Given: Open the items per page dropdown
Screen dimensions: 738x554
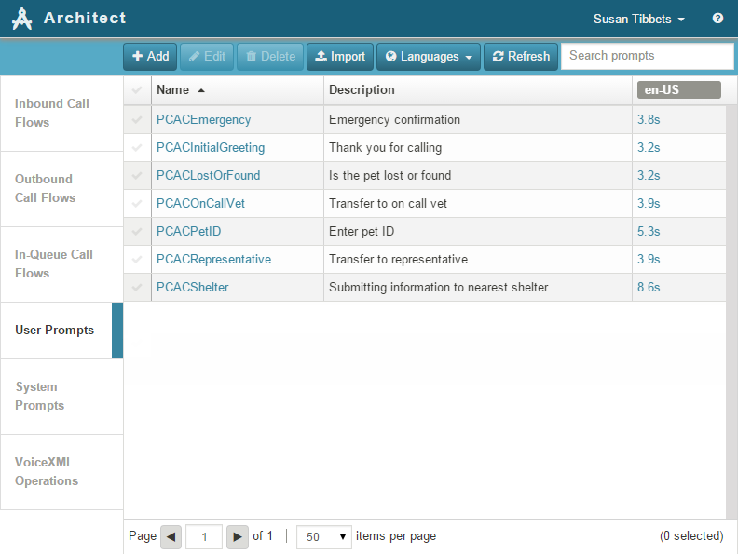Looking at the screenshot, I should pos(323,536).
